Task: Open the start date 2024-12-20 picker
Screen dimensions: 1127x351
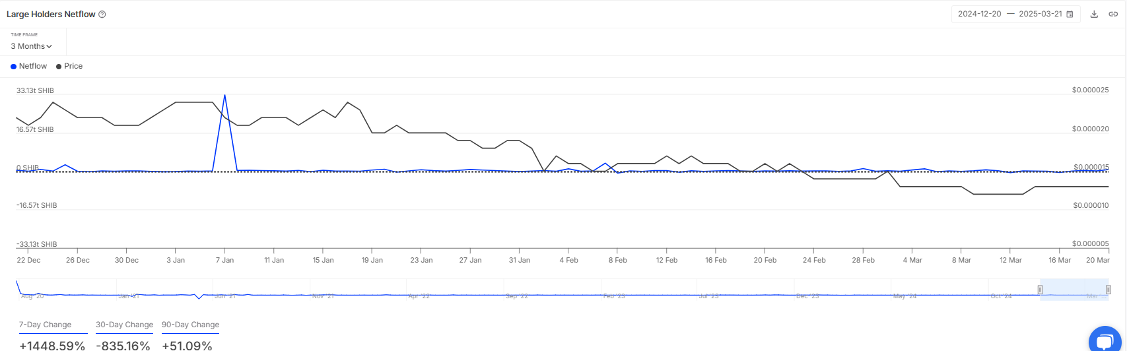Action: 980,14
